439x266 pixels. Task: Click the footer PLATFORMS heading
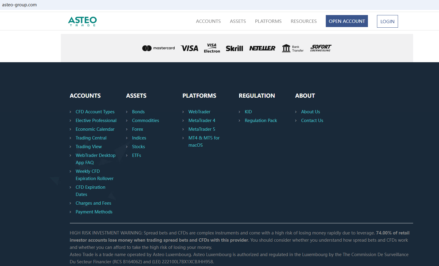point(199,96)
